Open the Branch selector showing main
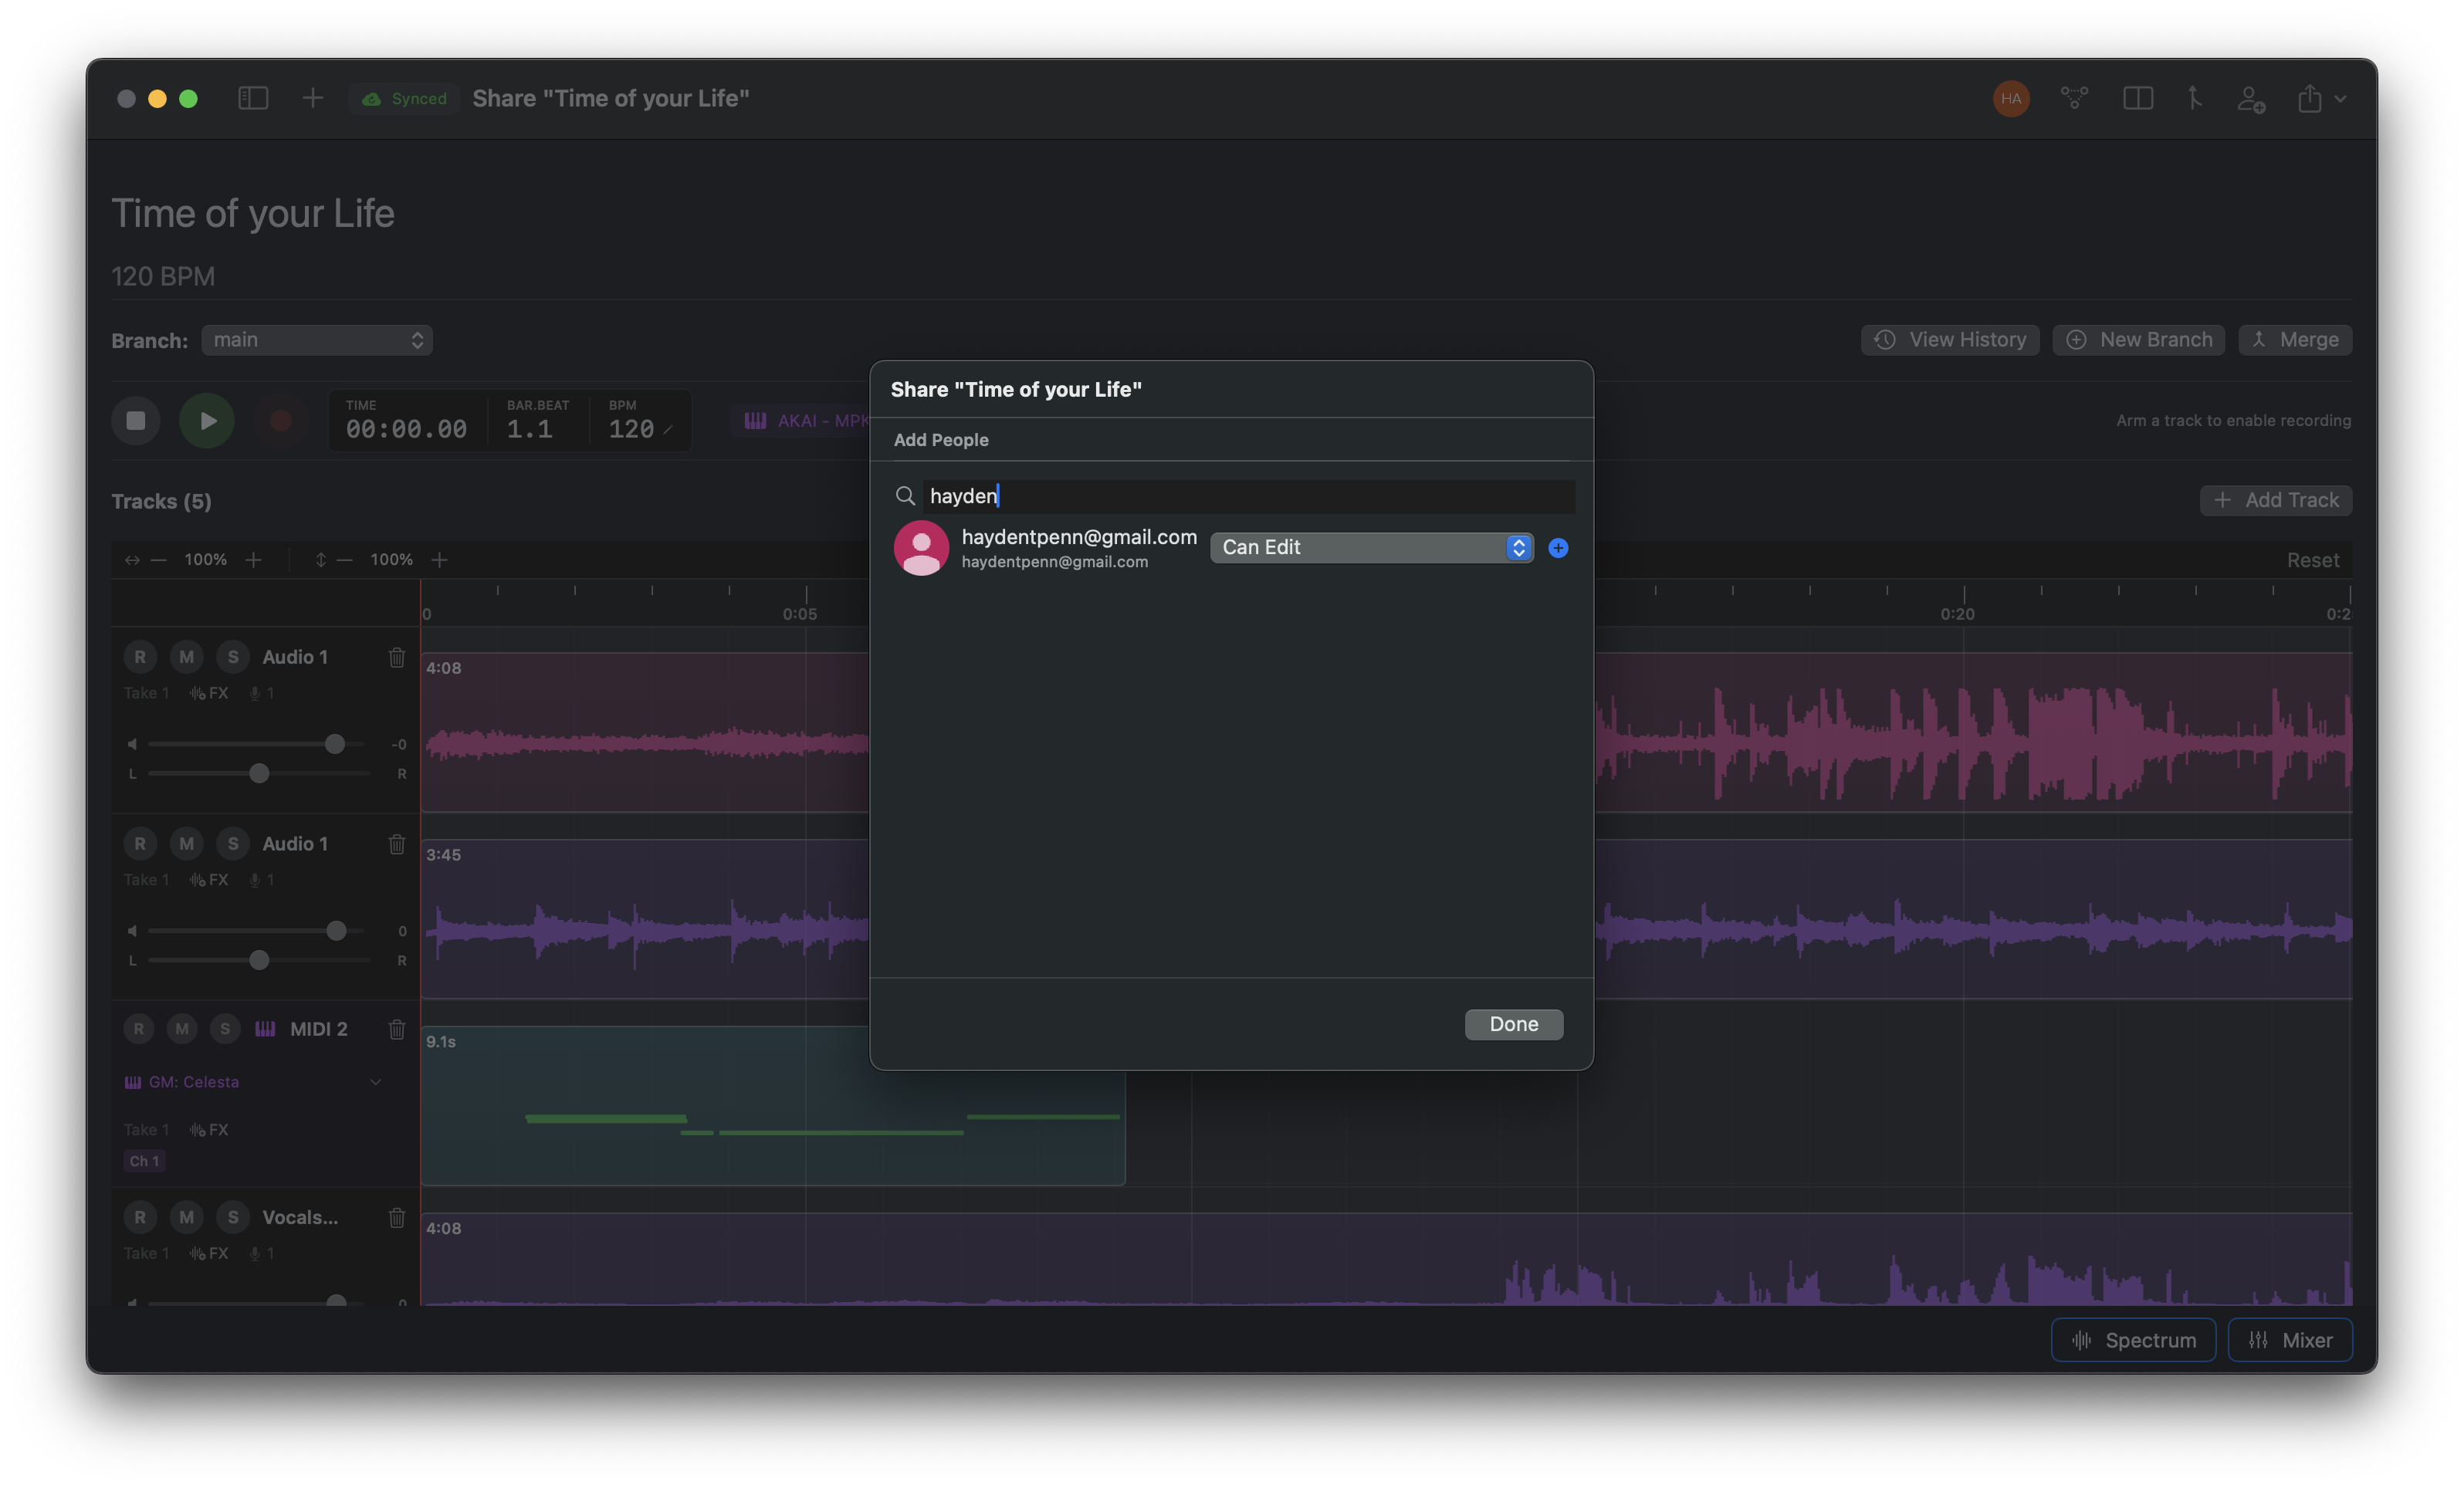 click(317, 340)
